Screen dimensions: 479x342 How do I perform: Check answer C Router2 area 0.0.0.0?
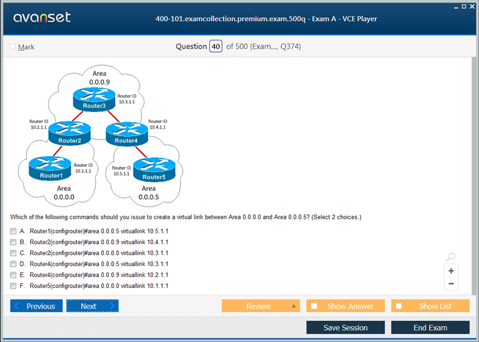click(13, 253)
